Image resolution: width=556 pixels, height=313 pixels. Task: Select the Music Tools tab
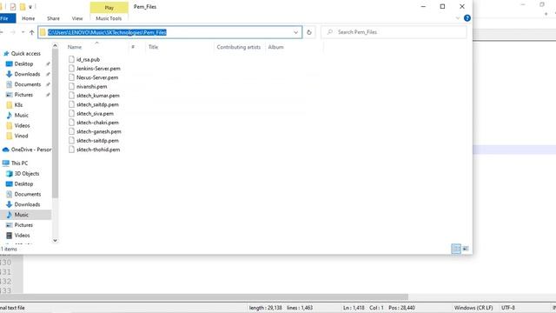109,18
